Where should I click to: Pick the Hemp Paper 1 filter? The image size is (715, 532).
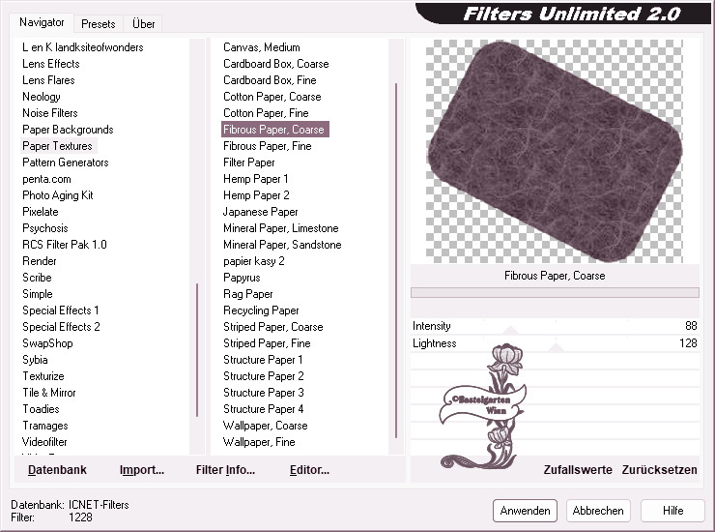pos(256,179)
